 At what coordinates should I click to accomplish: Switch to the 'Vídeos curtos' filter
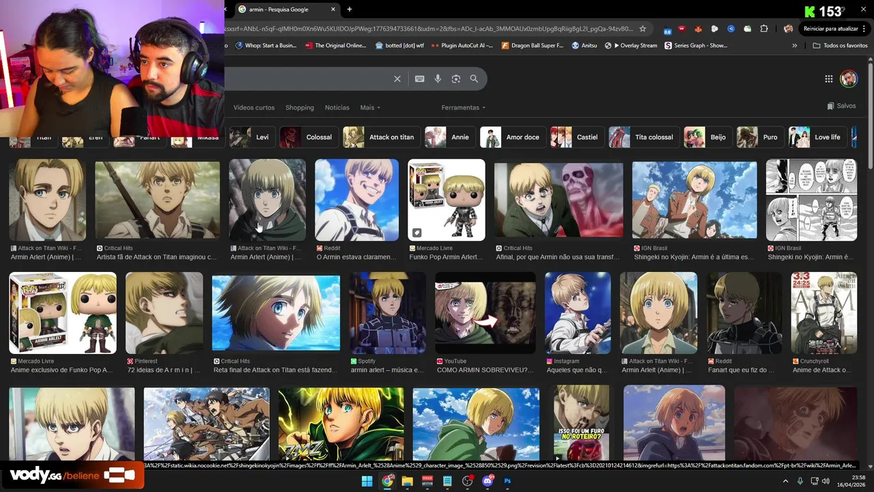click(x=254, y=107)
